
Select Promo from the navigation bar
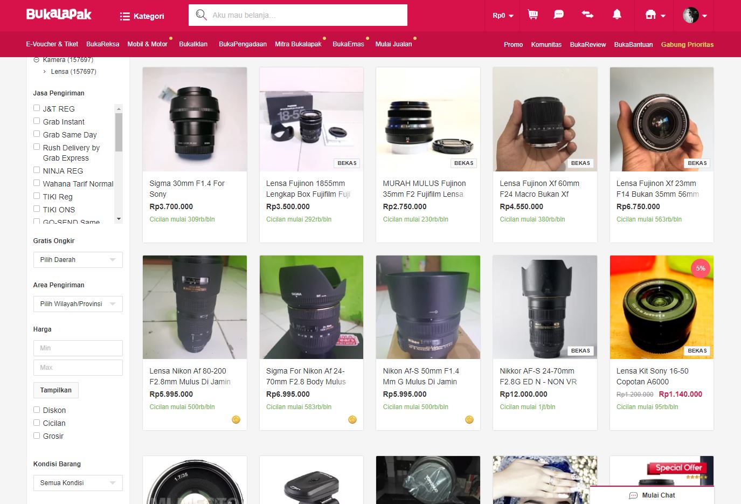pyautogui.click(x=513, y=44)
